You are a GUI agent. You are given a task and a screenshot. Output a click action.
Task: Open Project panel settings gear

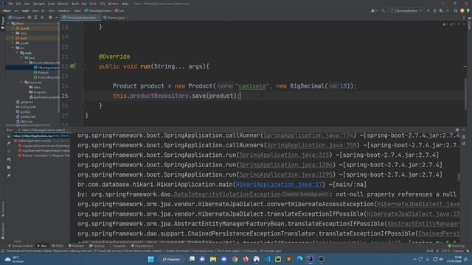coord(50,18)
